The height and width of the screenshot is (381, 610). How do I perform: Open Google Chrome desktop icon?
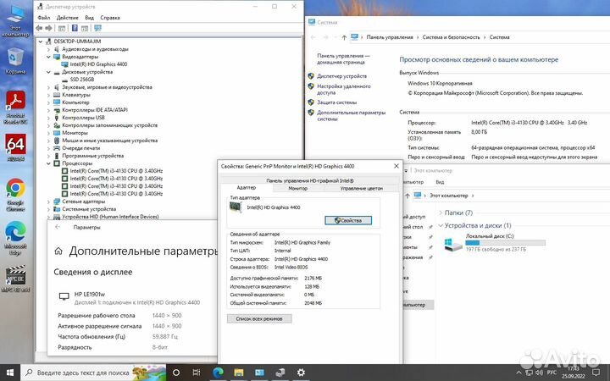[15, 195]
